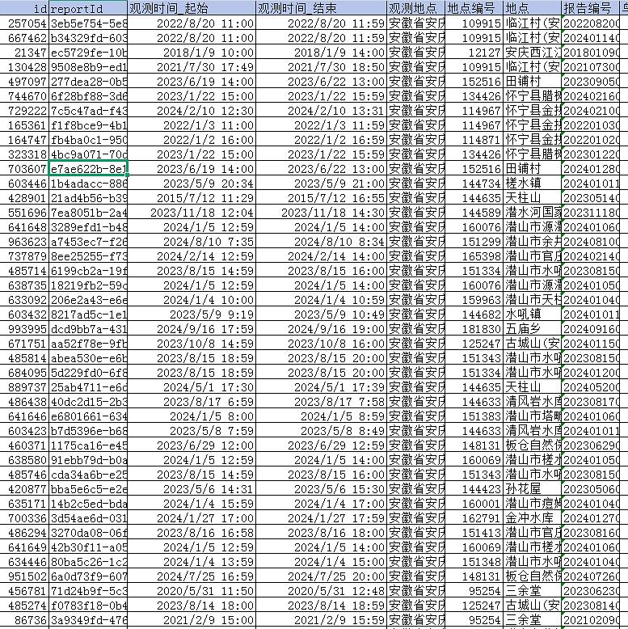
Task: Select location number 12127
Action: [474, 53]
